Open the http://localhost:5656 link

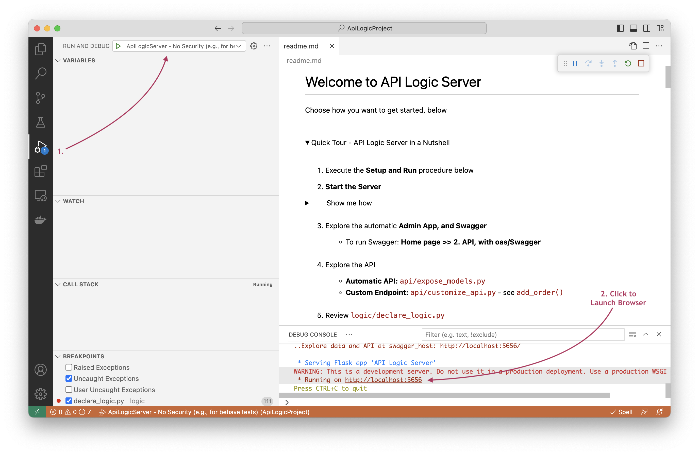pyautogui.click(x=383, y=380)
